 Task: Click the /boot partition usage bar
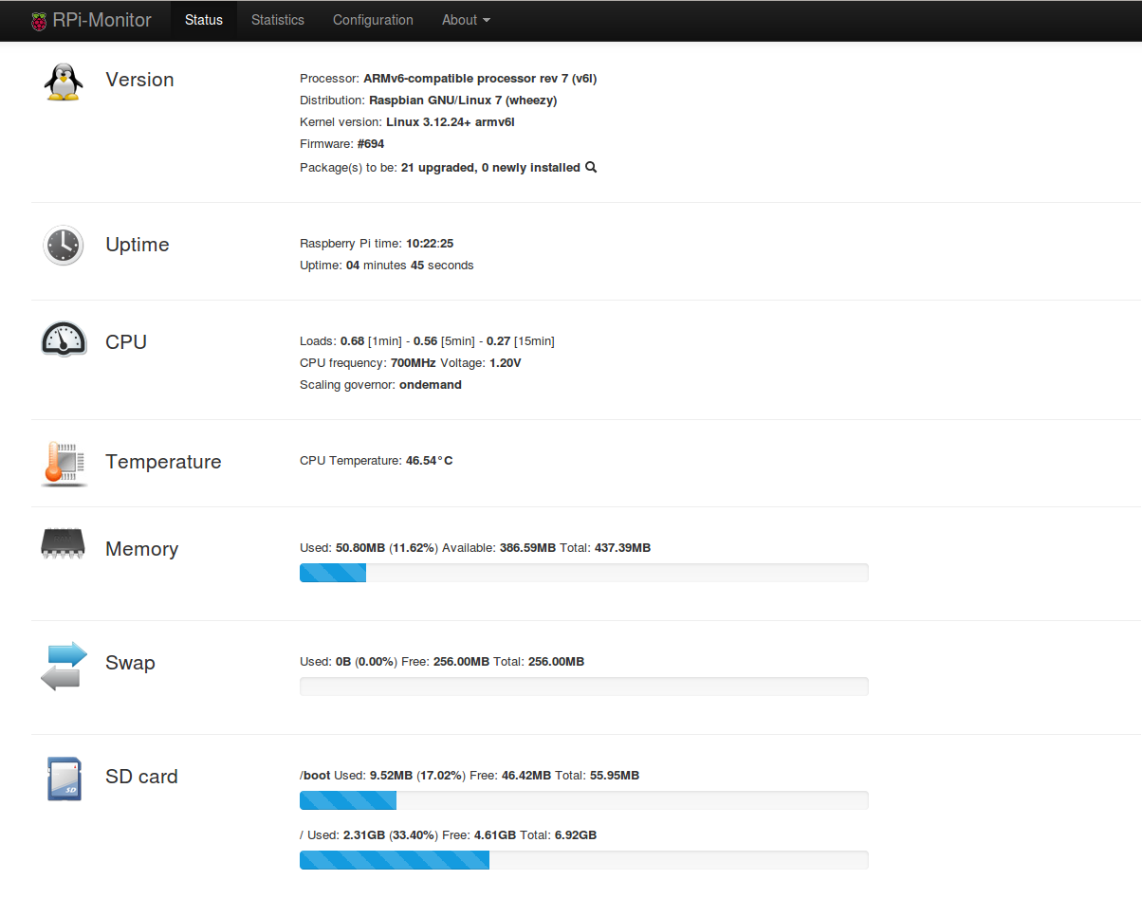tap(584, 800)
